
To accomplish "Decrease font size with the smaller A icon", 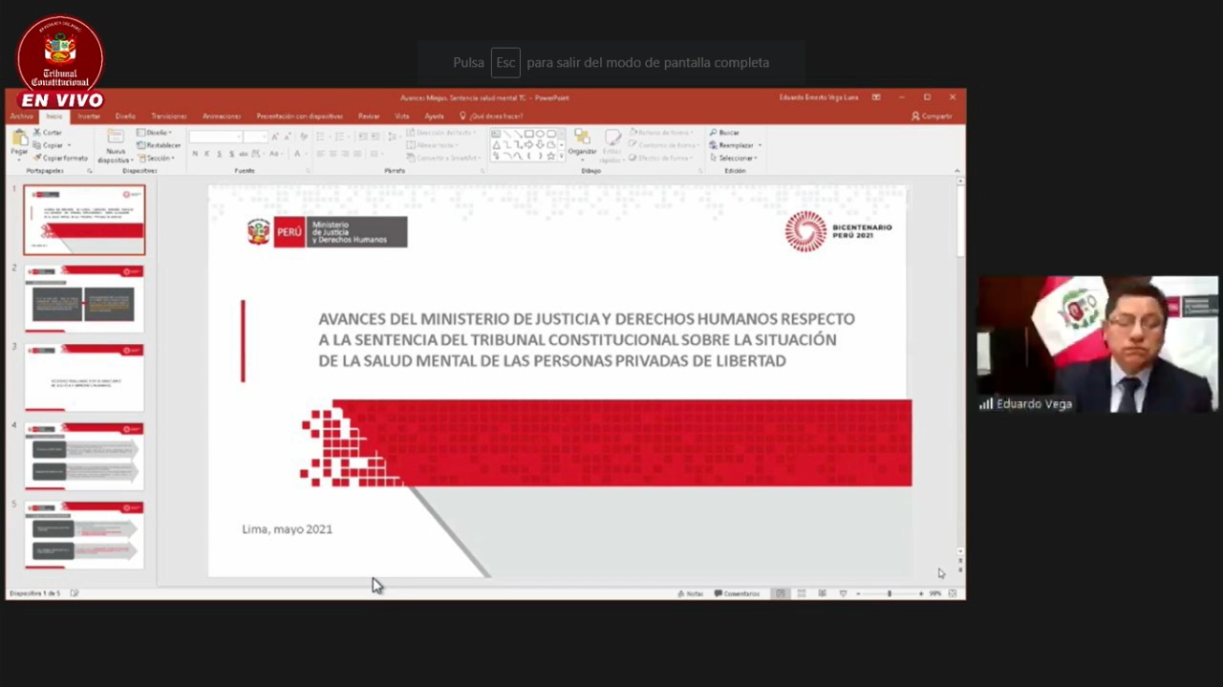I will click(x=288, y=138).
